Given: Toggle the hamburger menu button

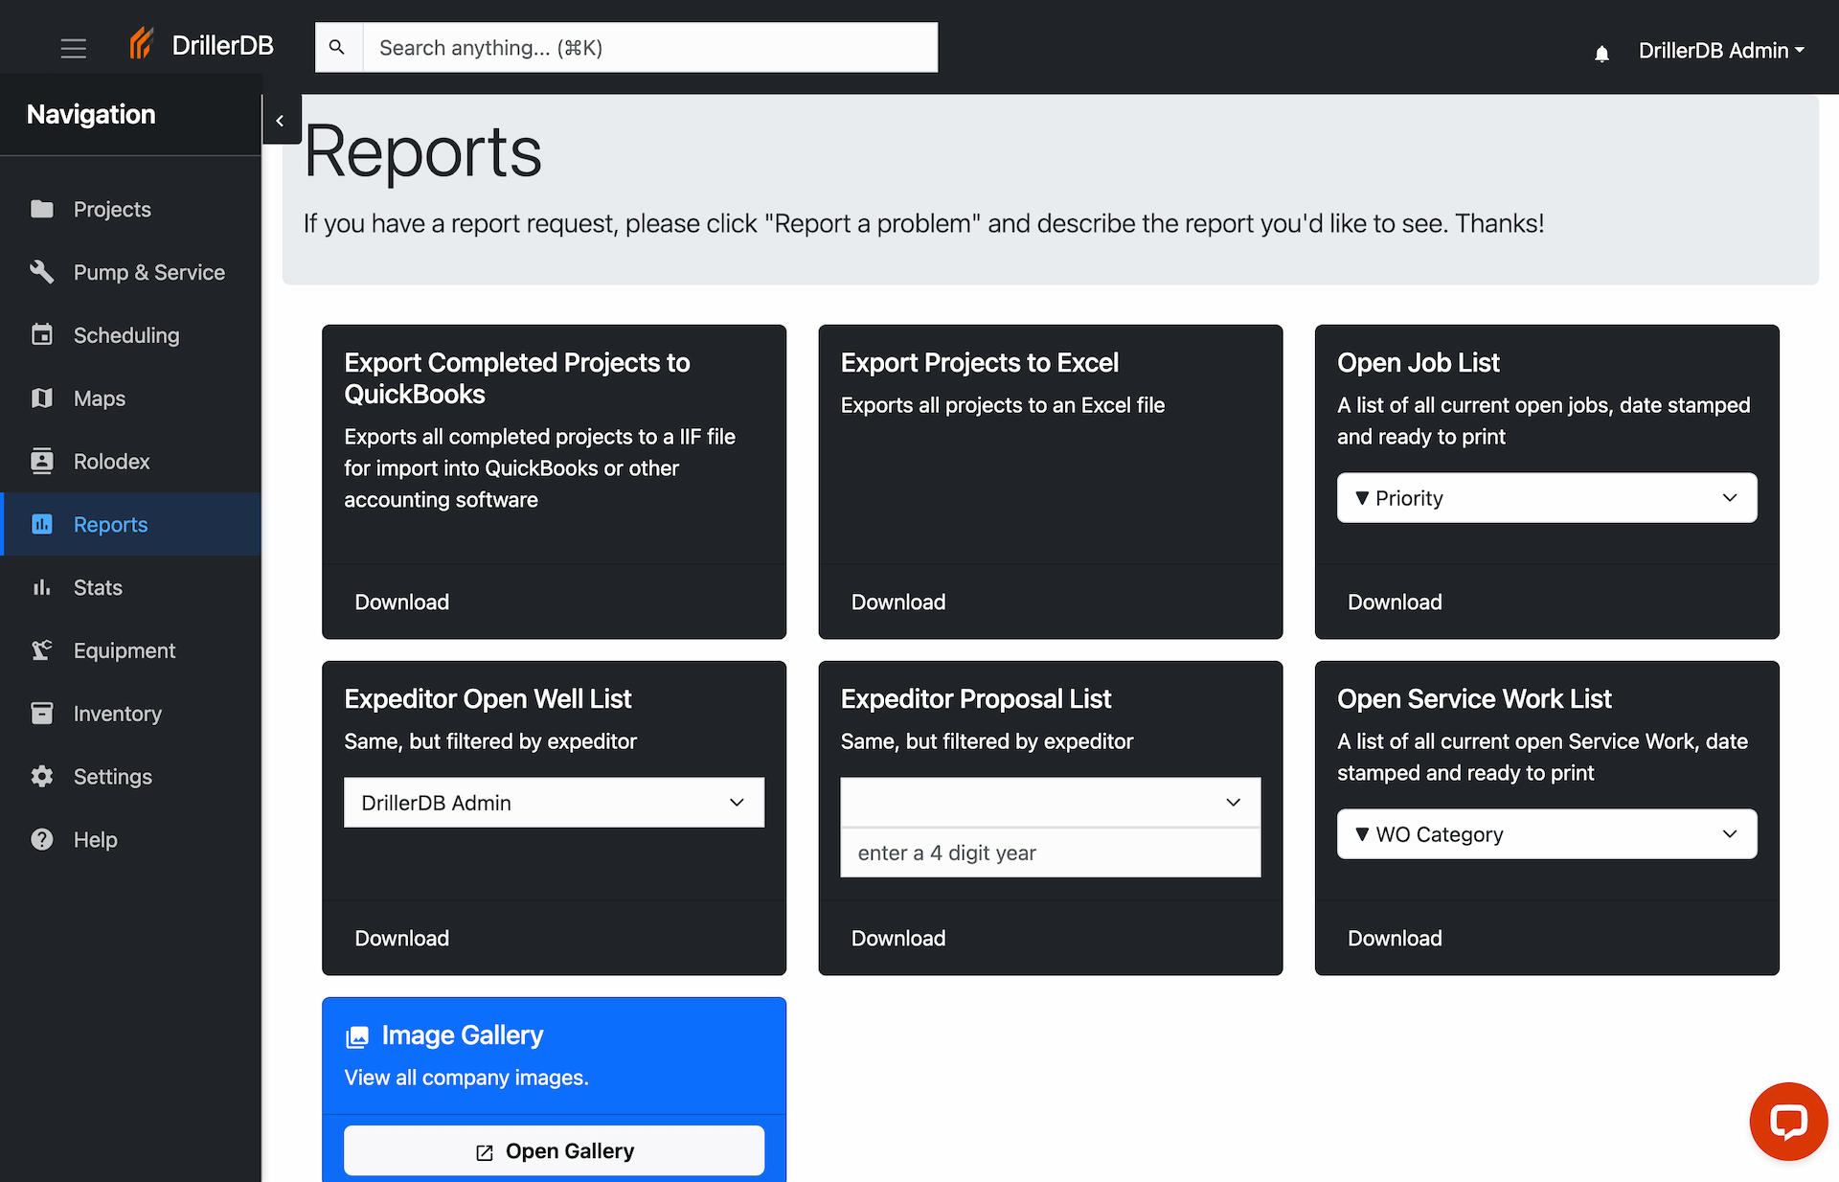Looking at the screenshot, I should click(74, 47).
